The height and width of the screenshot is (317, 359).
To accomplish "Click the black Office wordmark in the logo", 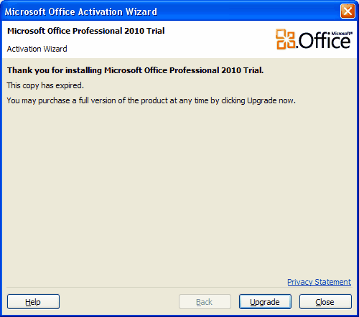I will click(324, 41).
